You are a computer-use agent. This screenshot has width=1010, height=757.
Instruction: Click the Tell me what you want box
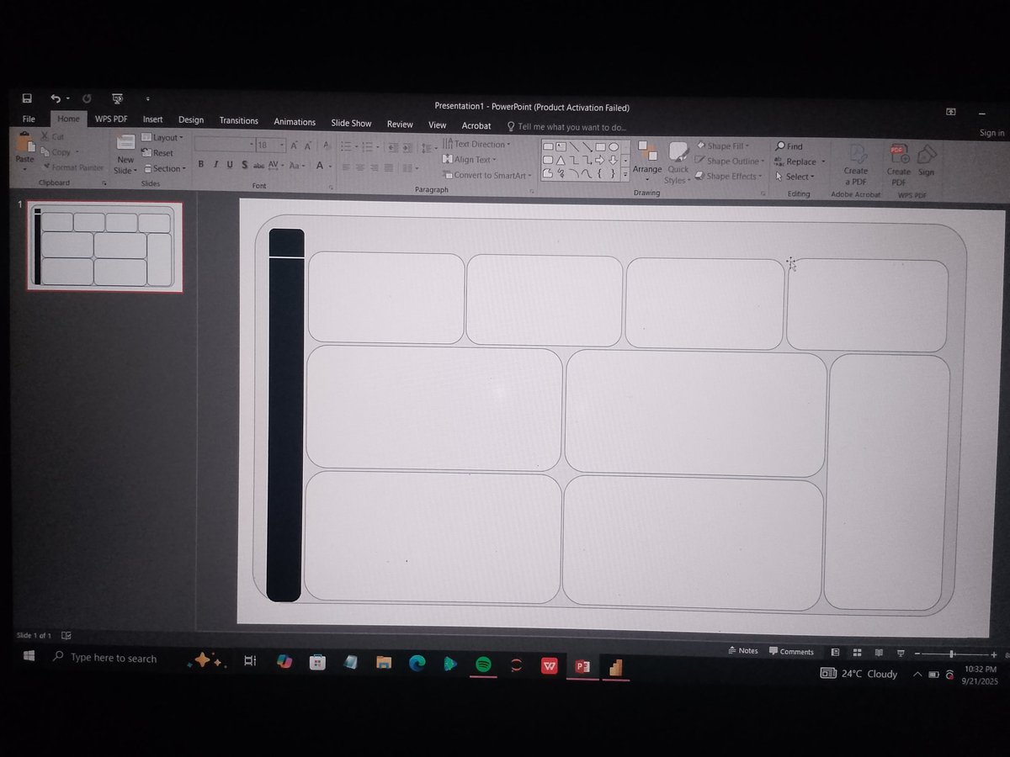(566, 126)
